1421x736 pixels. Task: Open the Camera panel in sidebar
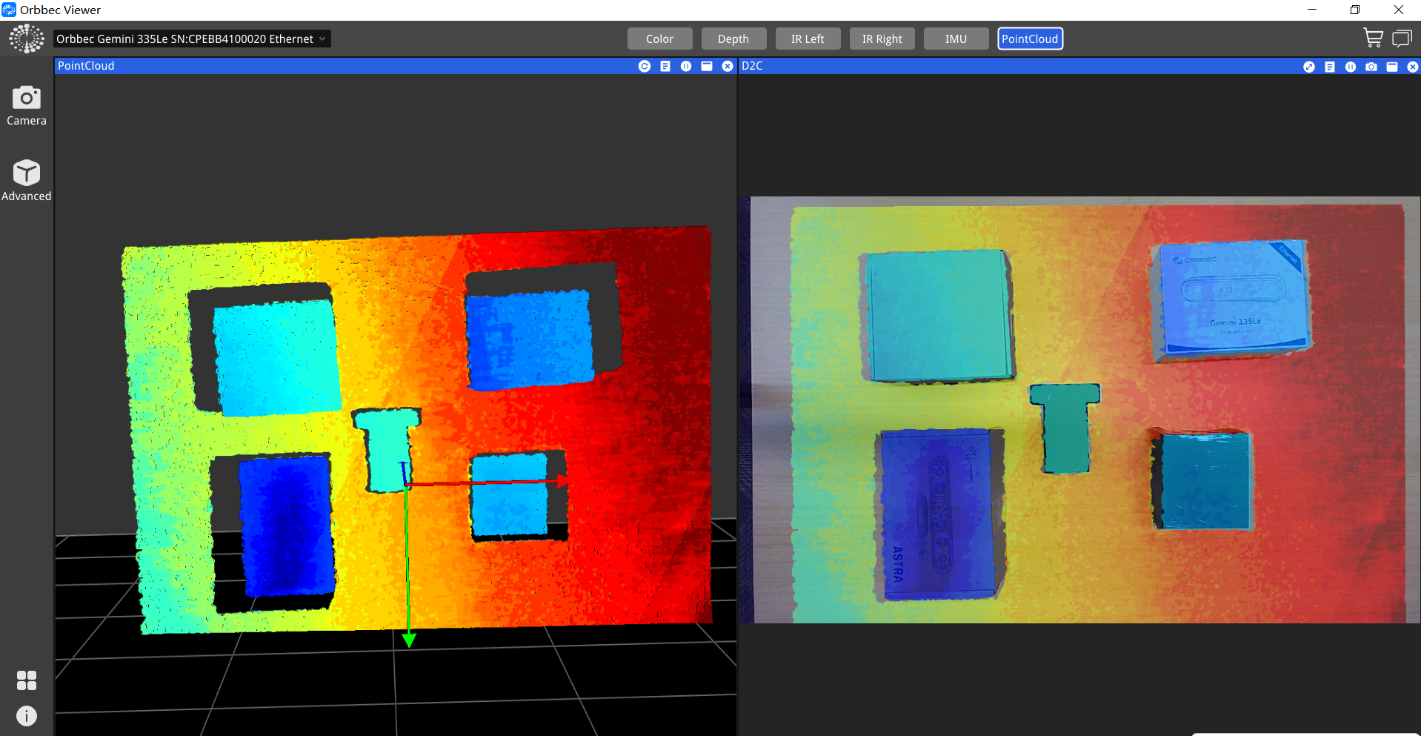pyautogui.click(x=27, y=105)
